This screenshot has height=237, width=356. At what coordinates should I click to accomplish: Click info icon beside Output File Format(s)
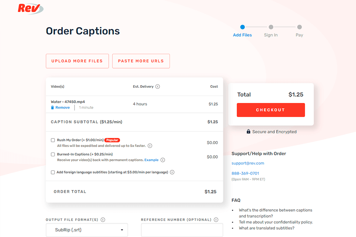(x=103, y=220)
